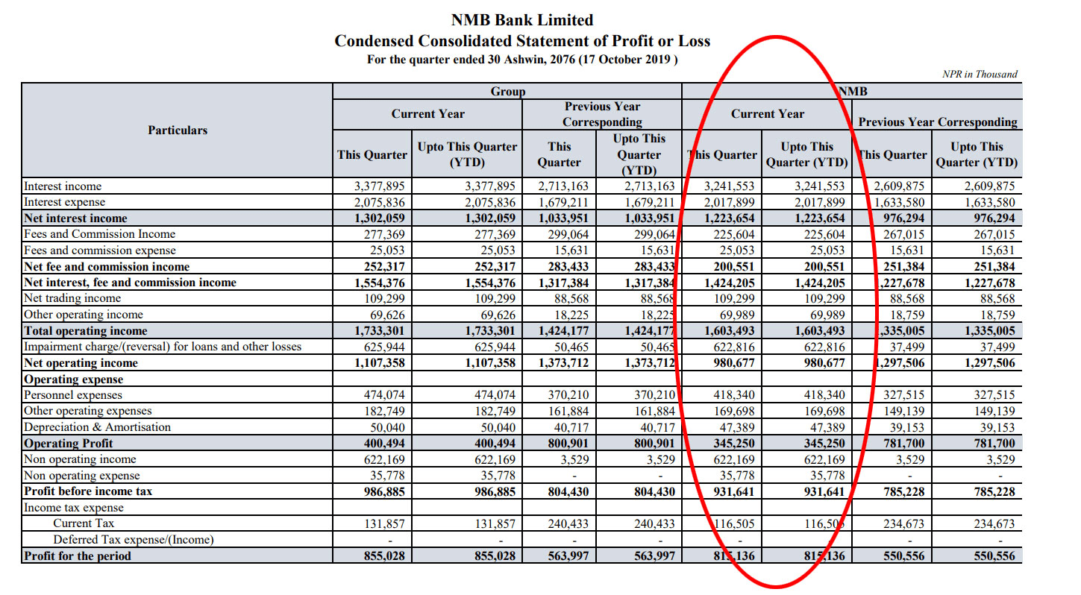1081x595 pixels.
Task: Select 327,515 in NMB Previous Year YTD column
Action: click(994, 395)
